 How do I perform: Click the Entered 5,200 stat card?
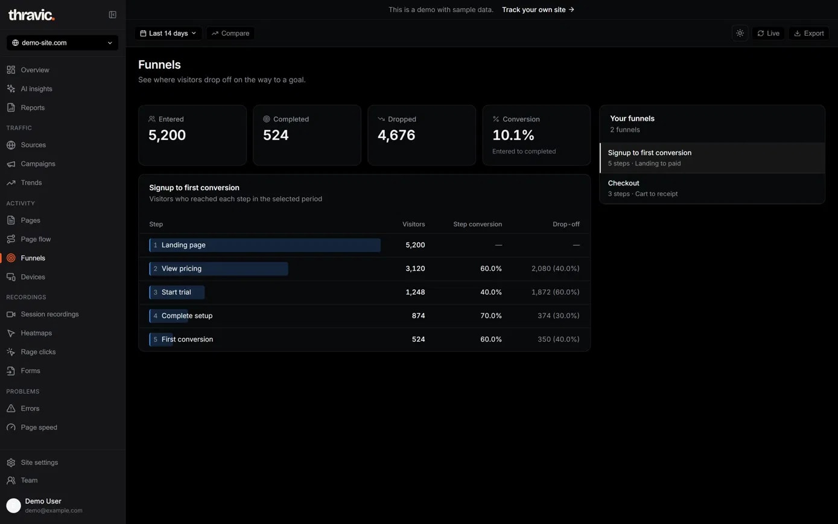[192, 135]
